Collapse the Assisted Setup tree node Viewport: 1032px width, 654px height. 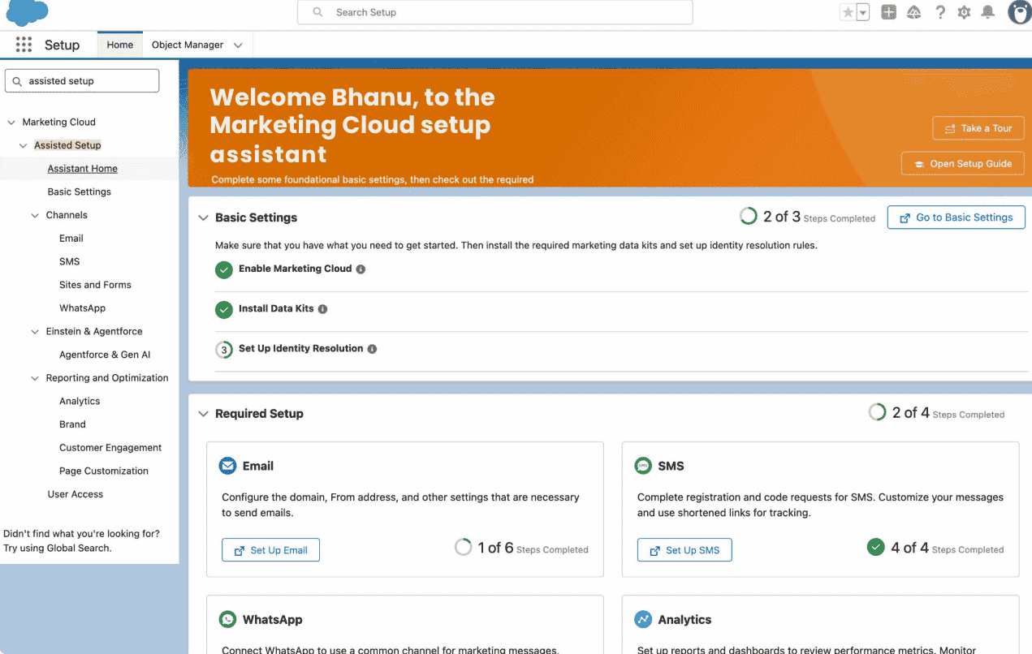[24, 145]
